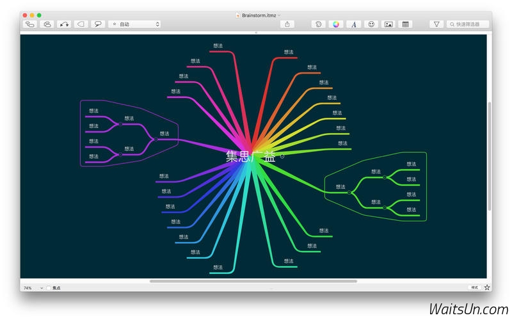Open the 74% zoom level dropdown
The image size is (512, 320).
coord(33,288)
